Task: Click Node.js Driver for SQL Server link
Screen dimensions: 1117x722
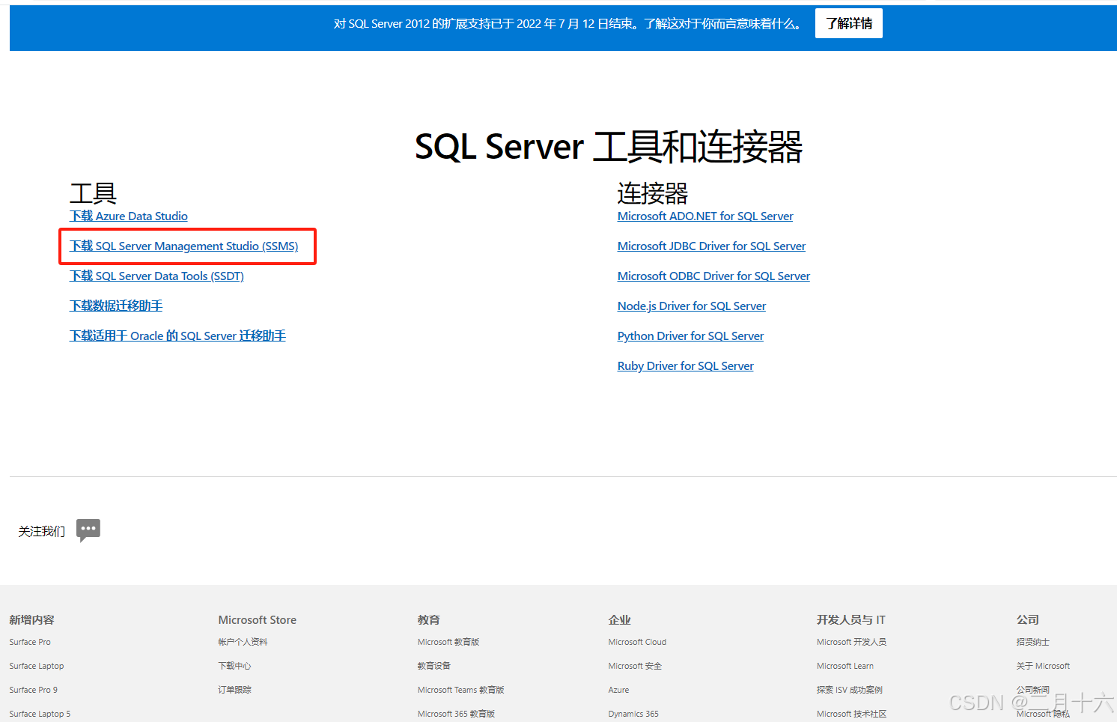Action: [692, 306]
